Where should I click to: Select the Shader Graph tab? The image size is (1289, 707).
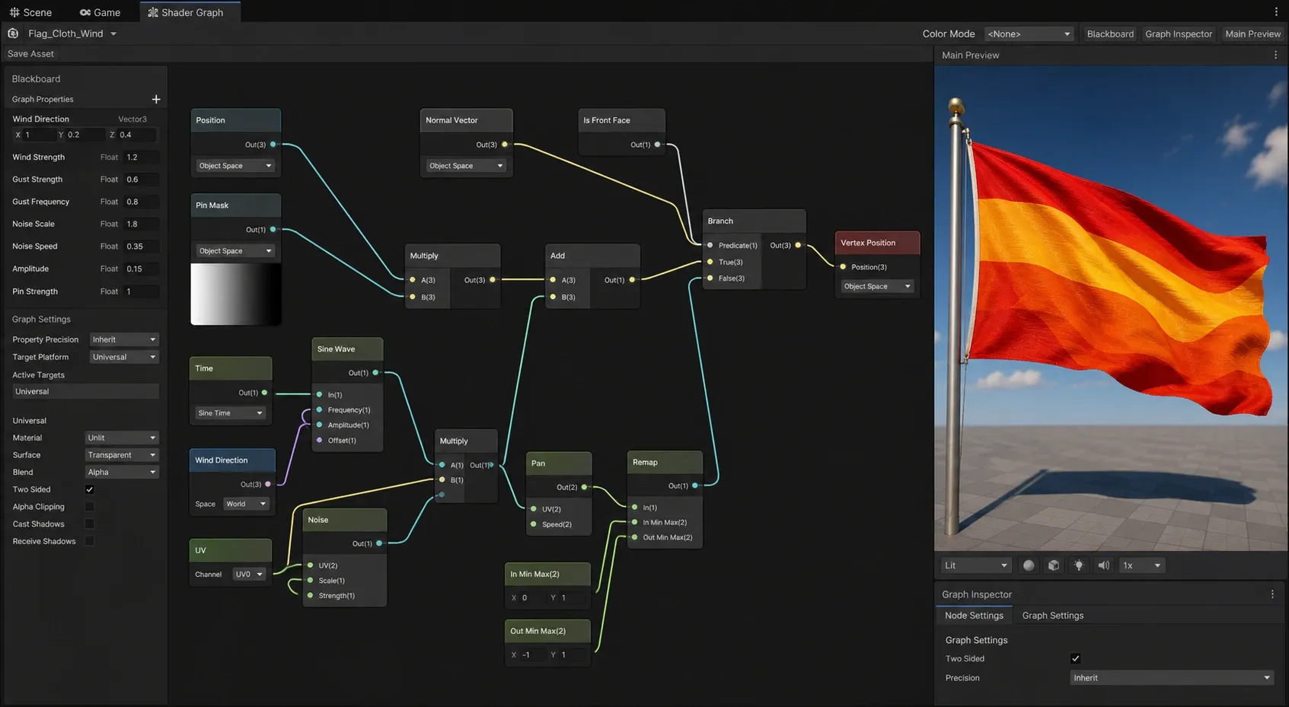[190, 12]
